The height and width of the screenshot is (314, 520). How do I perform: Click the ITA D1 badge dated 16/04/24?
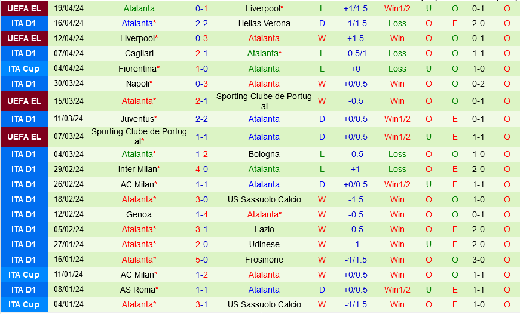tap(24, 23)
